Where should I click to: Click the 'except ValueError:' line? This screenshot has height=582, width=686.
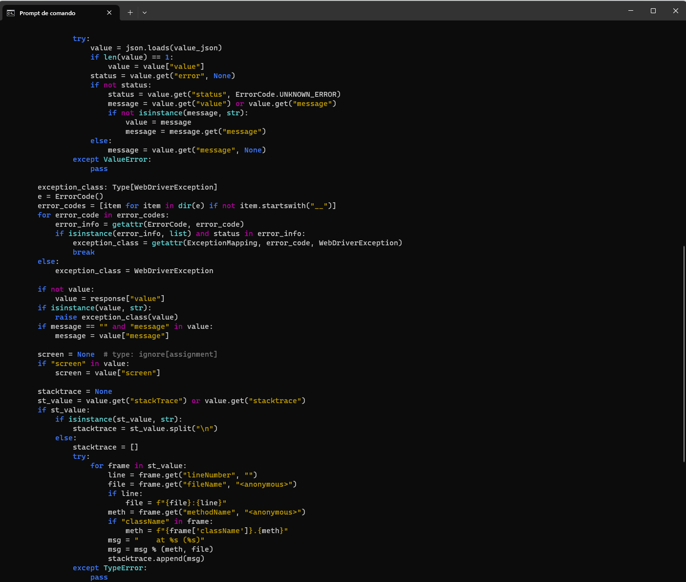coord(112,159)
